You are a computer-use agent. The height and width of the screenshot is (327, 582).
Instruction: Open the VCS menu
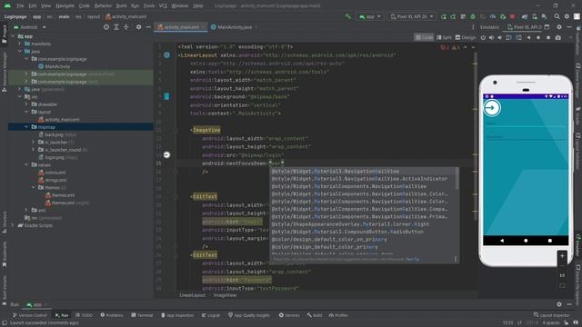point(163,6)
